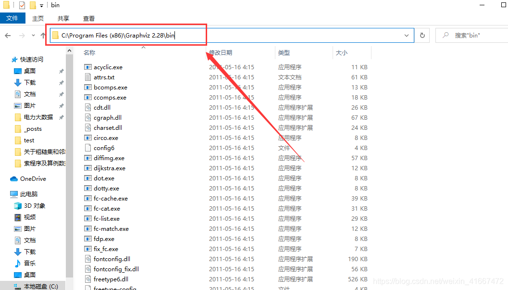This screenshot has width=508, height=290.
Task: Open recent locations dropdown arrow
Action: click(x=33, y=35)
